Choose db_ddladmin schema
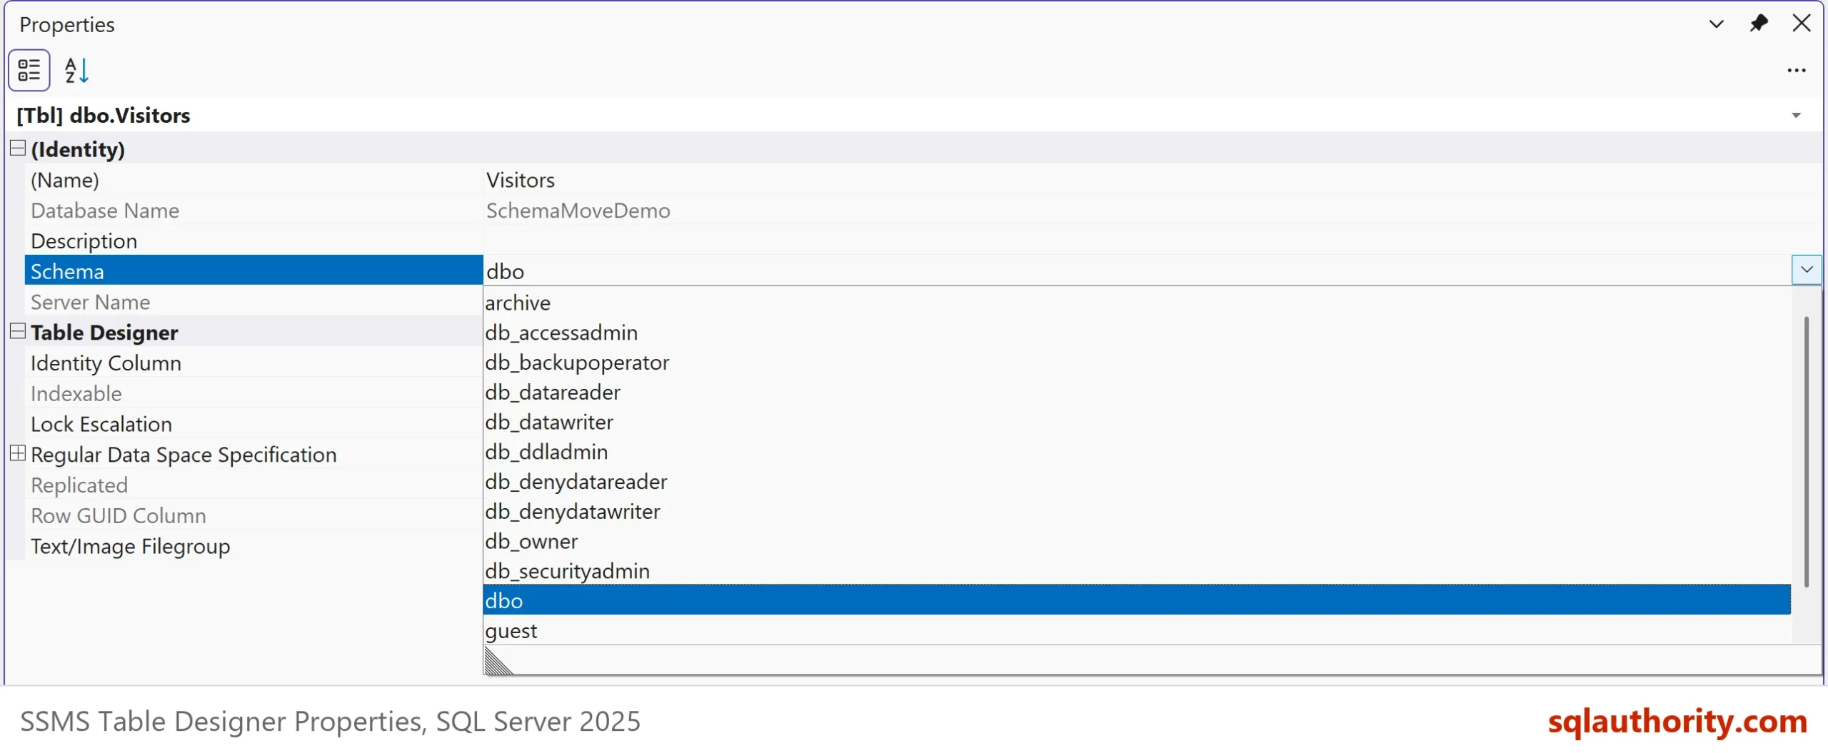The image size is (1828, 753). [x=1137, y=452]
